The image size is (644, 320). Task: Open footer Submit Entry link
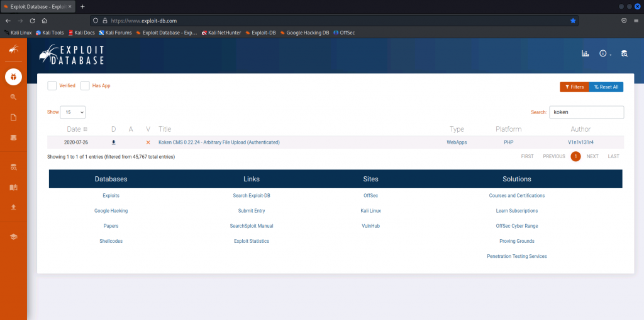pyautogui.click(x=252, y=211)
